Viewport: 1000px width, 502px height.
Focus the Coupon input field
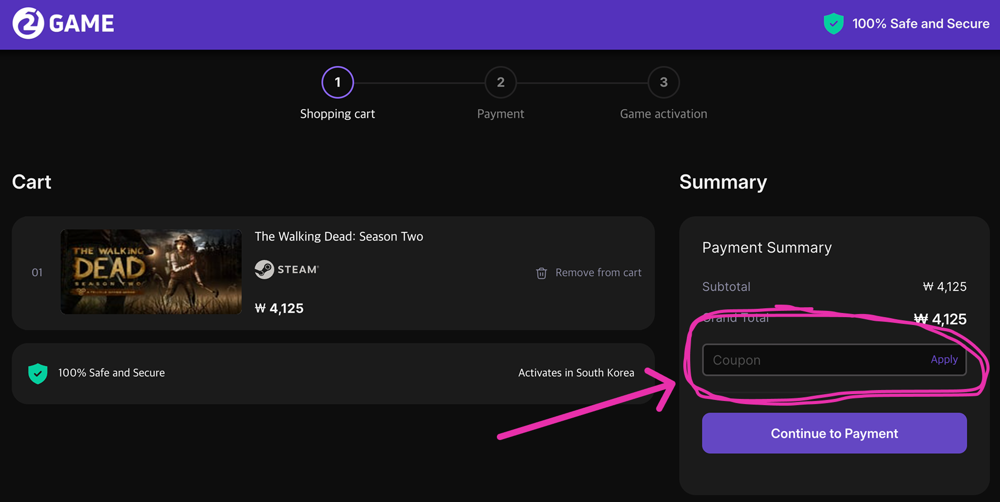[x=813, y=360]
